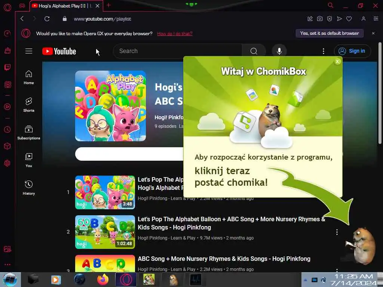
Task: Click the YouTube logo
Action: pos(59,51)
